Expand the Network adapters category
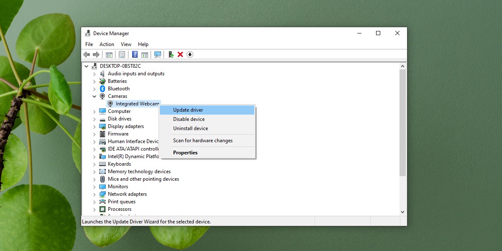 (94, 194)
